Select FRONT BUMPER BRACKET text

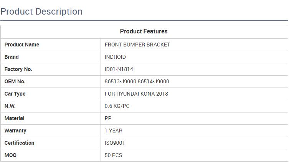[x=137, y=45]
